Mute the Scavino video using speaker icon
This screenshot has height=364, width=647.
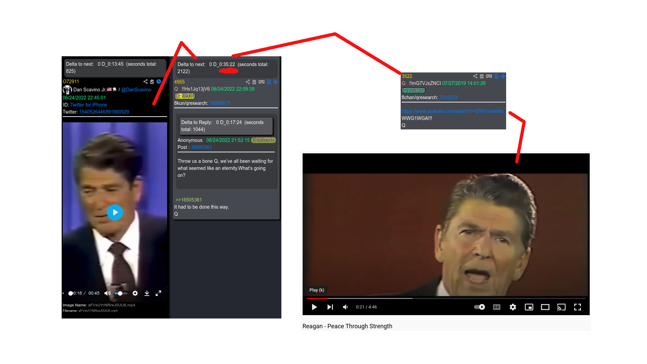tap(107, 293)
